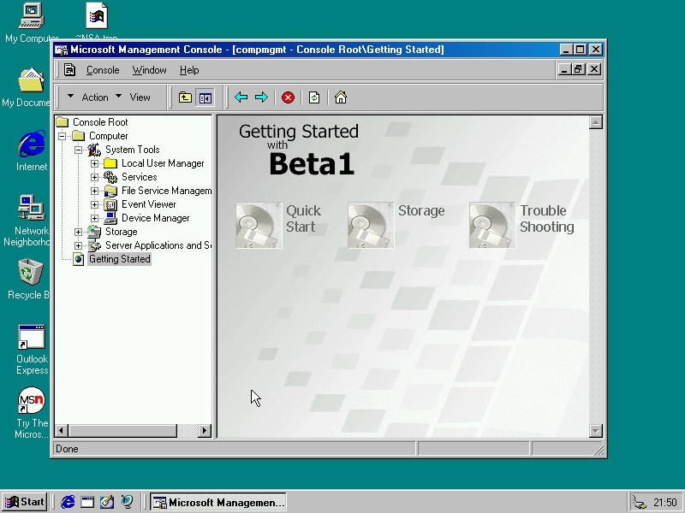685x513 pixels.
Task: Open the Storage disc icon
Action: pos(371,226)
